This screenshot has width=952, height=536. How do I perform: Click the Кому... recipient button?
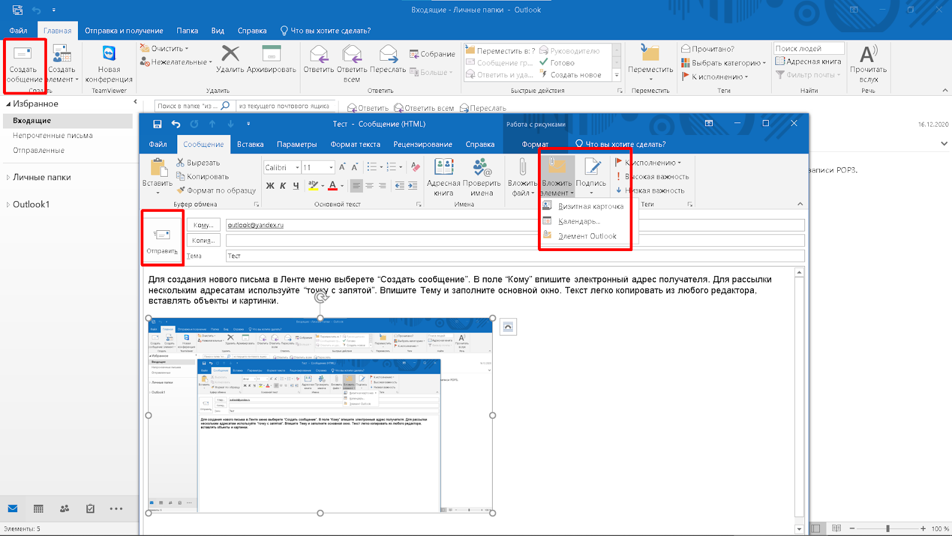click(x=203, y=225)
